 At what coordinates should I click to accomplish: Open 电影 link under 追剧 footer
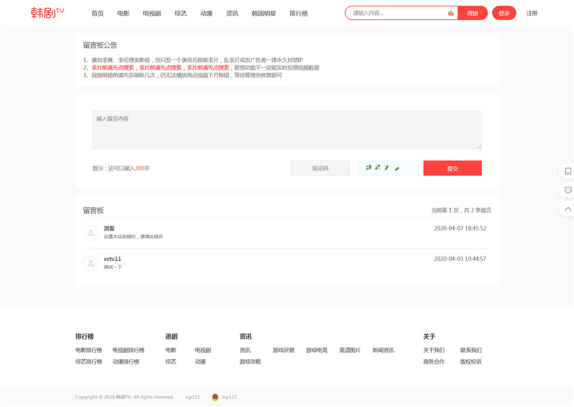click(x=171, y=350)
